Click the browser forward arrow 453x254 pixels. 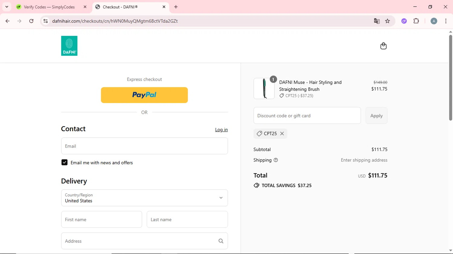[19, 21]
